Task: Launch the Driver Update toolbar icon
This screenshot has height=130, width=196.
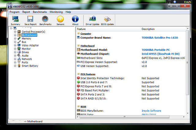Action: [x=92, y=19]
